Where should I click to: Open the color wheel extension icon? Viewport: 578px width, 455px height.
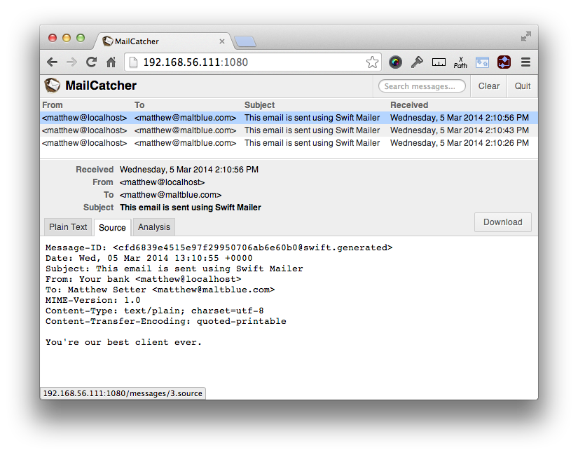tap(395, 62)
